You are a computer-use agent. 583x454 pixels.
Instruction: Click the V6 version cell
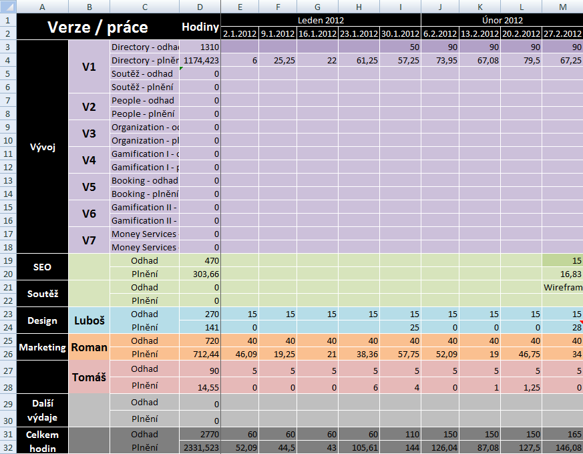click(89, 214)
